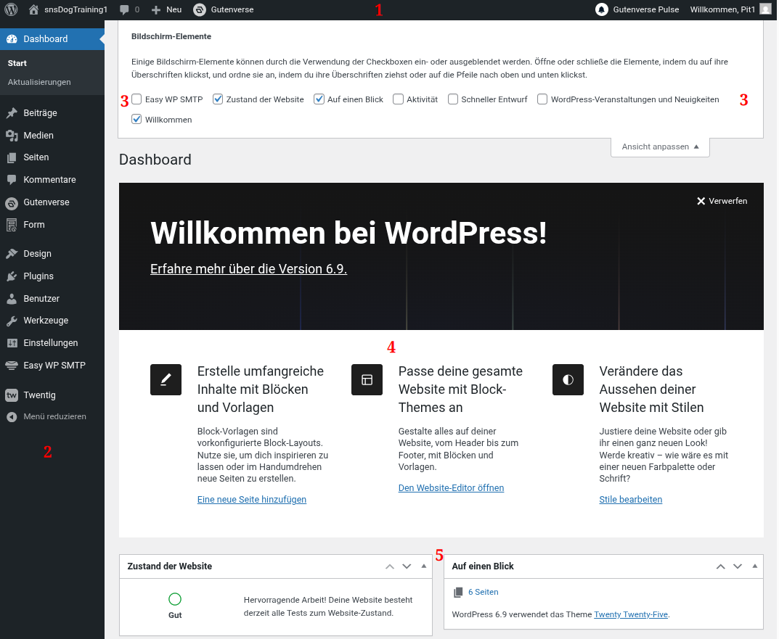The height and width of the screenshot is (639, 779).
Task: Click the Beiträge pin icon
Action: [x=12, y=113]
